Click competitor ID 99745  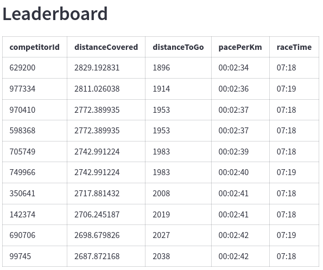20,256
